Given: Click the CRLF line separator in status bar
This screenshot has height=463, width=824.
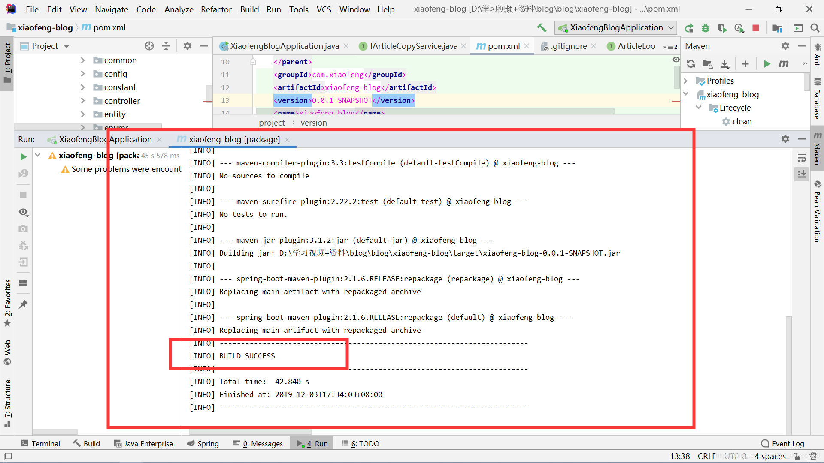Looking at the screenshot, I should pyautogui.click(x=706, y=456).
